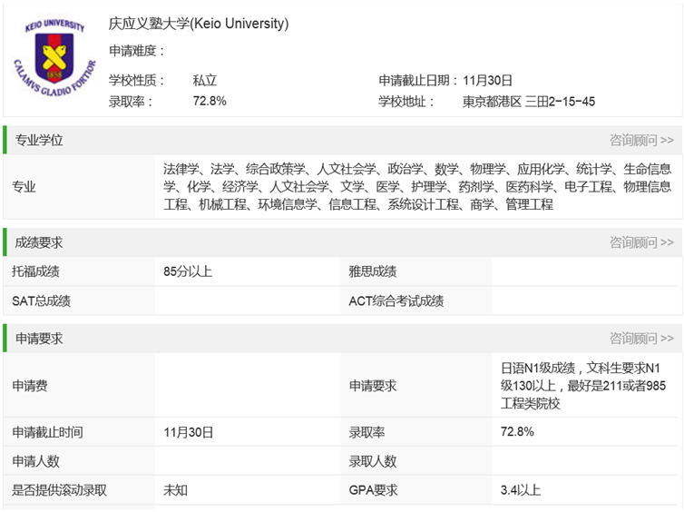Screen dimensions: 684x512
Task: Click the 申请难度 label
Action: 137,51
